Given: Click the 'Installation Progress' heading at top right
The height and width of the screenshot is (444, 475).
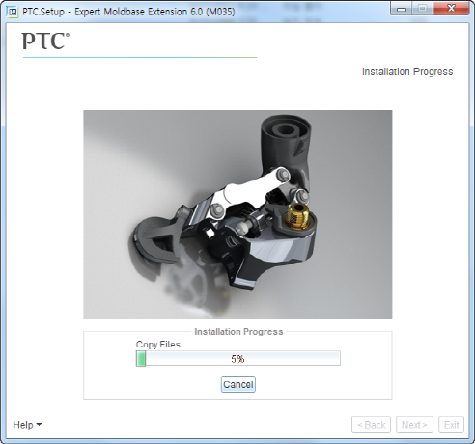Looking at the screenshot, I should [x=407, y=71].
